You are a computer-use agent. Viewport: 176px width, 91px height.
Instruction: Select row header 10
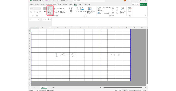pos(30,54)
